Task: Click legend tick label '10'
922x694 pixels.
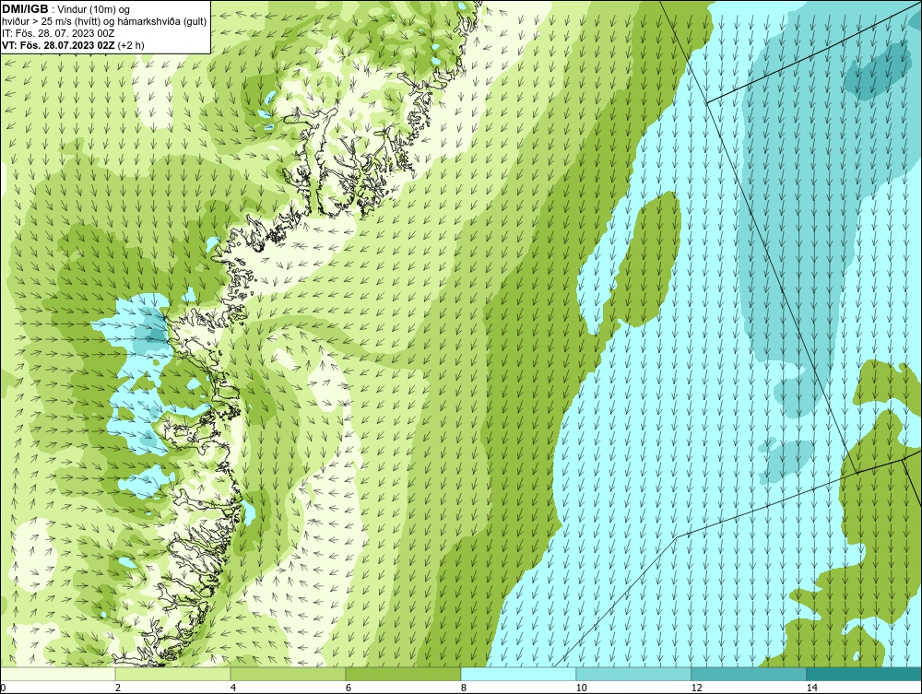Action: (x=582, y=688)
